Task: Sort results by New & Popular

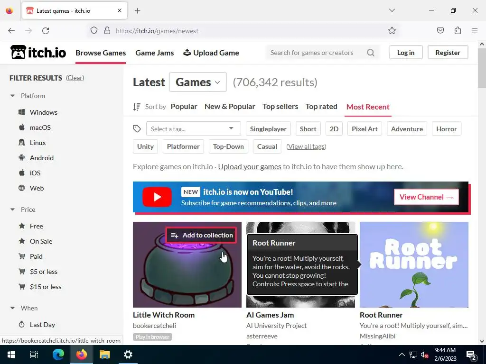Action: [x=230, y=107]
